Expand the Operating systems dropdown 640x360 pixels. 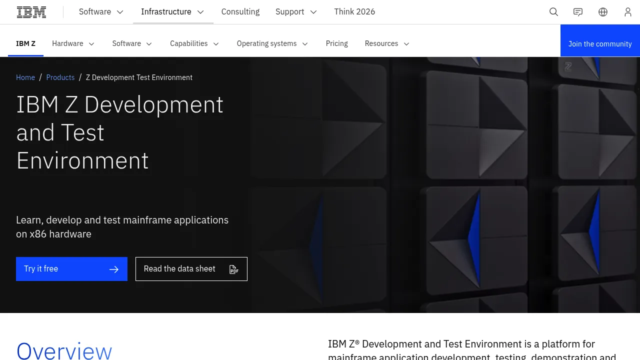tap(272, 43)
